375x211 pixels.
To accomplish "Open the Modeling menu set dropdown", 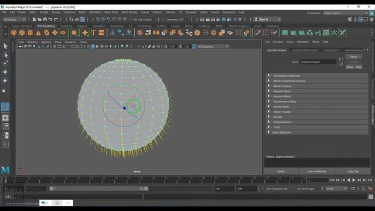I will click(x=15, y=19).
